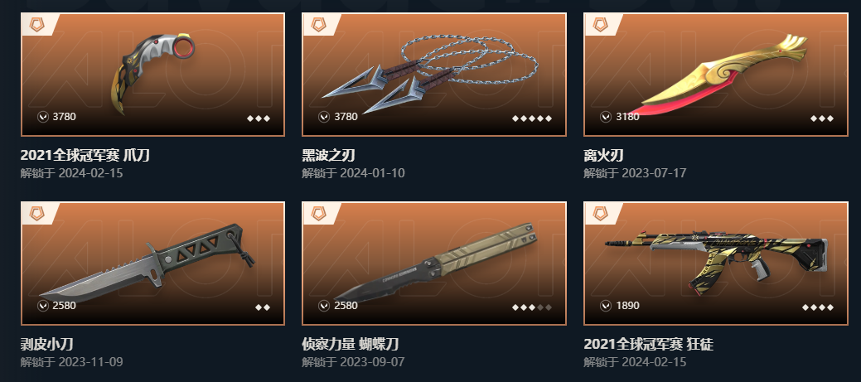Click the 2021全球冠军赛 狂徒 title

pyautogui.click(x=649, y=344)
